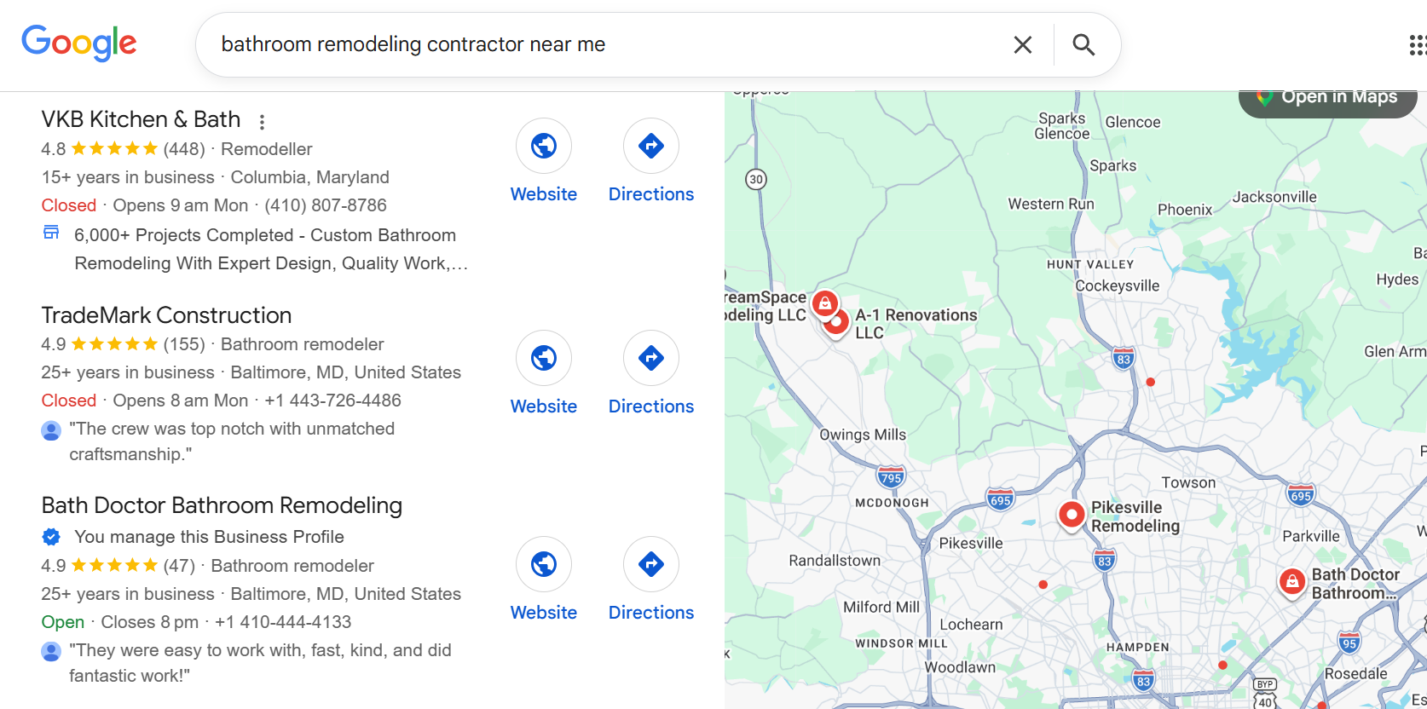The image size is (1427, 709).
Task: Select the Bath Doctor Bathroom map pin
Action: pos(1292,583)
